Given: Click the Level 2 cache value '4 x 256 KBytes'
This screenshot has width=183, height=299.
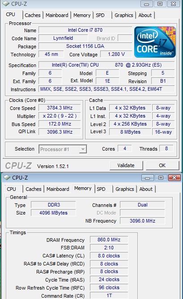Looking at the screenshot, I should click(x=130, y=124).
